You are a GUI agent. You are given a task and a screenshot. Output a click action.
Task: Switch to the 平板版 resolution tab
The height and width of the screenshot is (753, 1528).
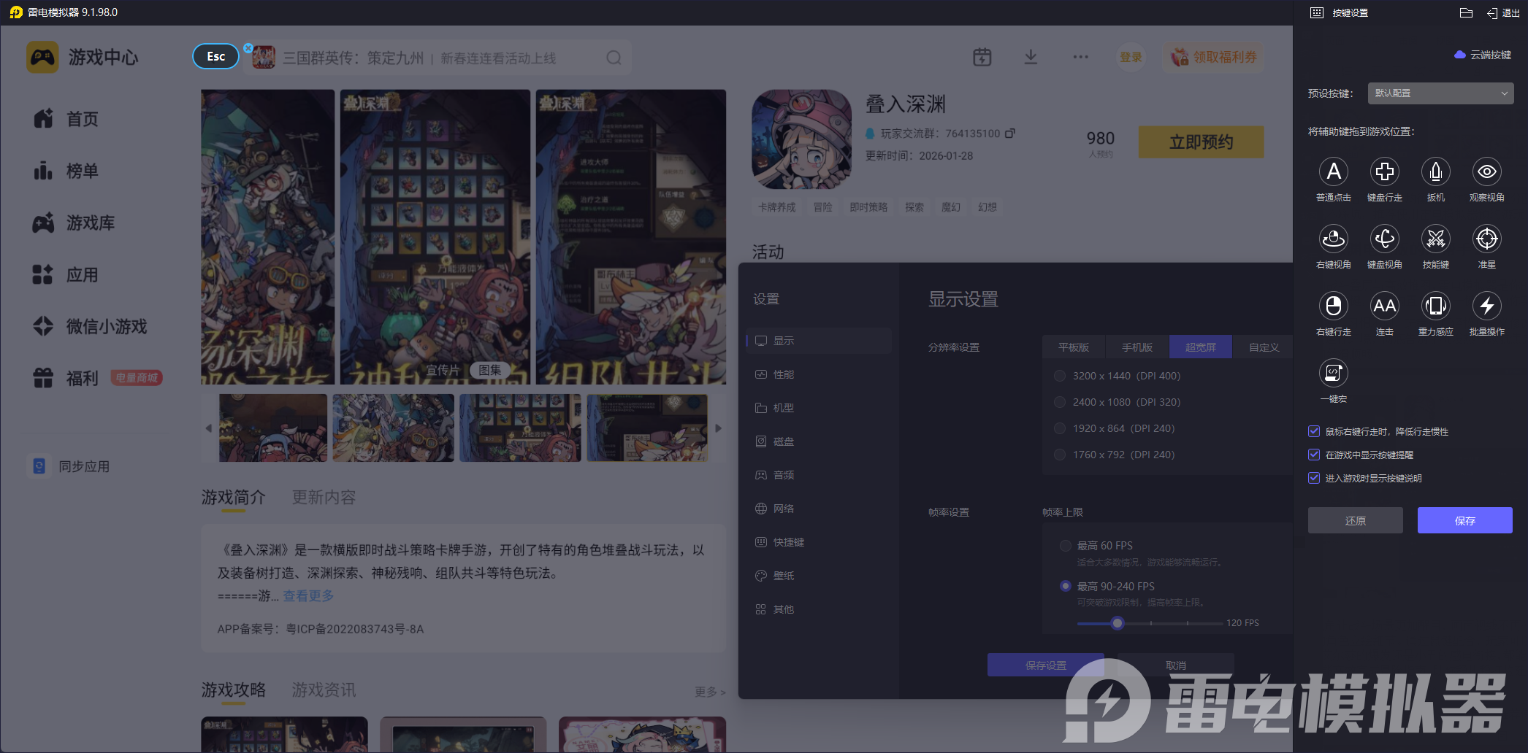pyautogui.click(x=1074, y=347)
